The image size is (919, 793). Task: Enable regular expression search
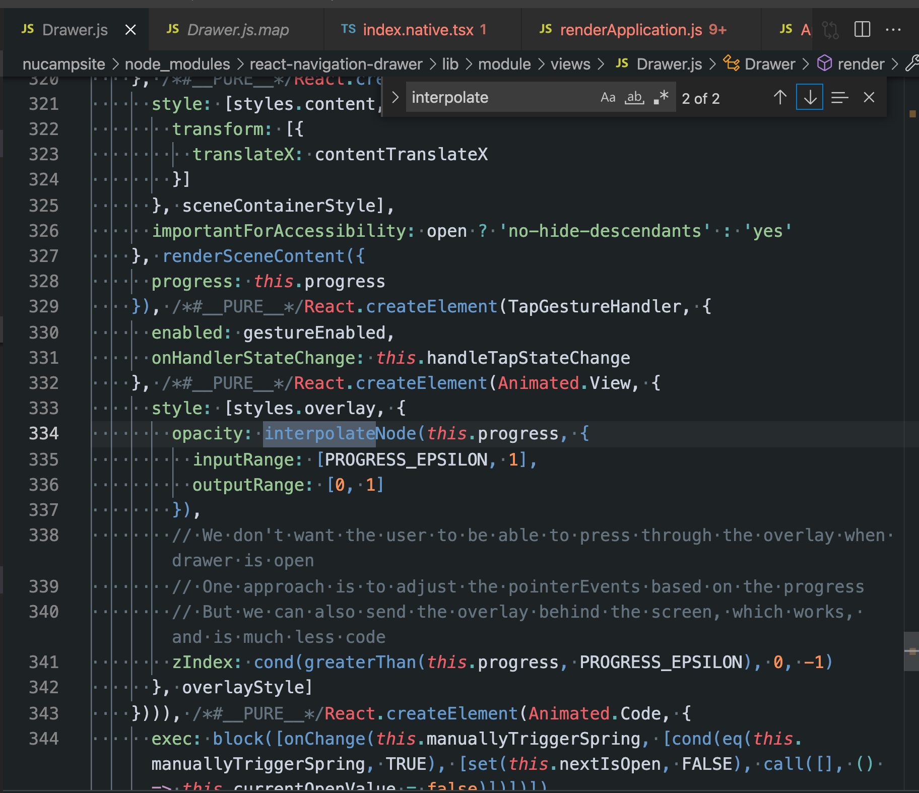click(660, 97)
